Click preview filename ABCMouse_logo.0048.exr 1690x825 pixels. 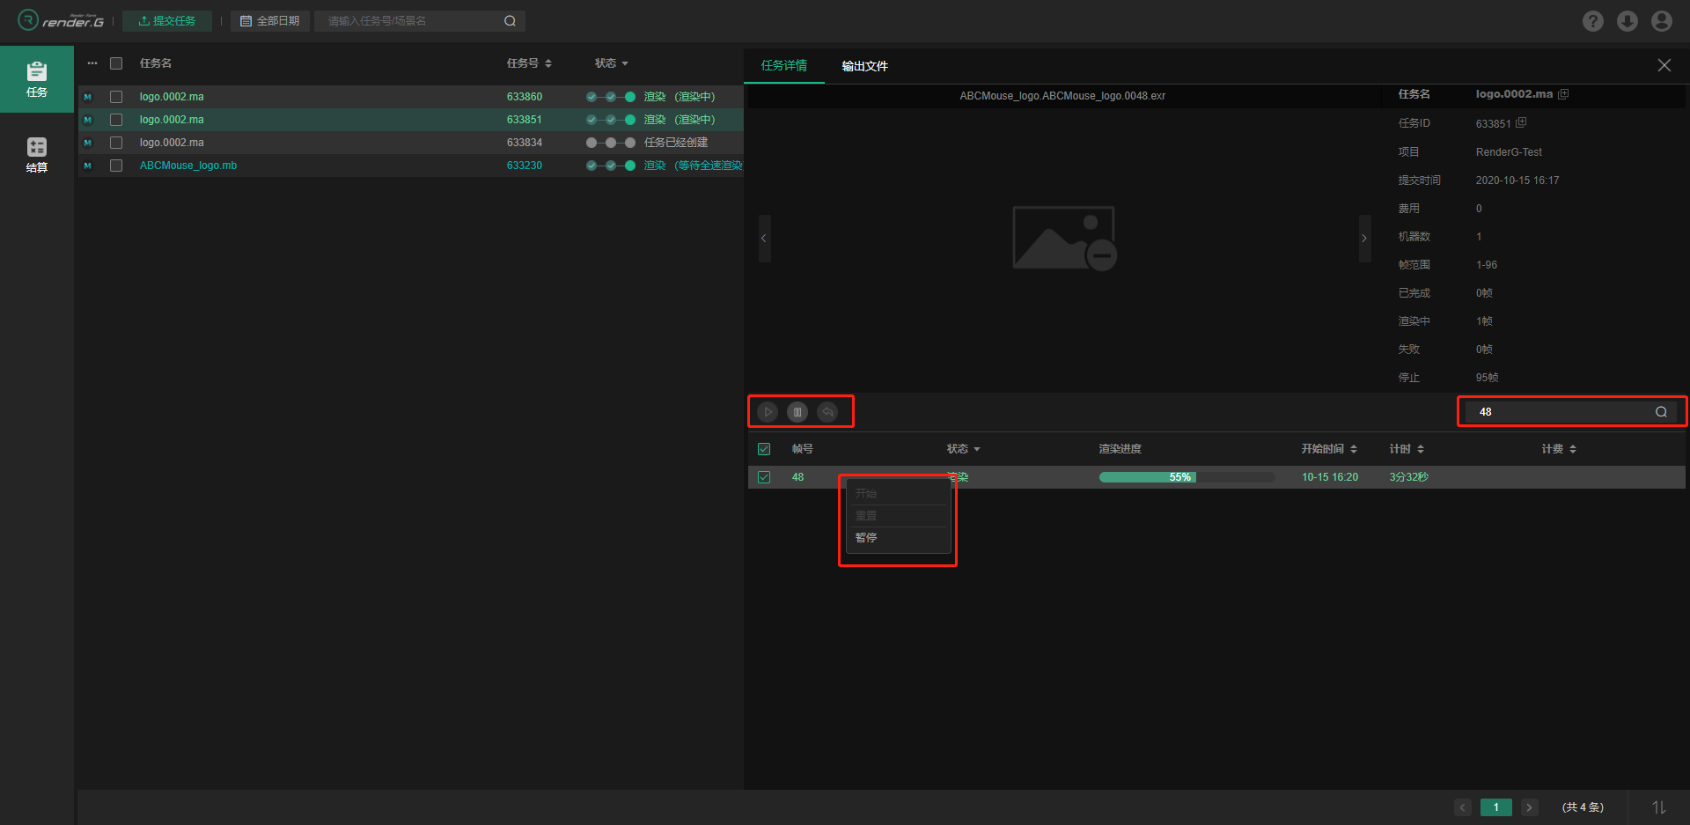point(1062,96)
